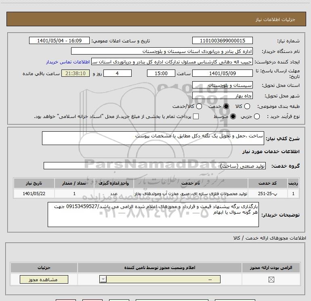311x301 pixels.
Task: Tick the اسناد خزانه اسلامی payment checkbox
Action: [x=196, y=116]
